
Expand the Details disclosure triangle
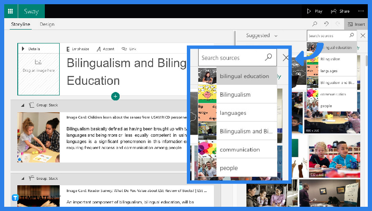point(23,49)
